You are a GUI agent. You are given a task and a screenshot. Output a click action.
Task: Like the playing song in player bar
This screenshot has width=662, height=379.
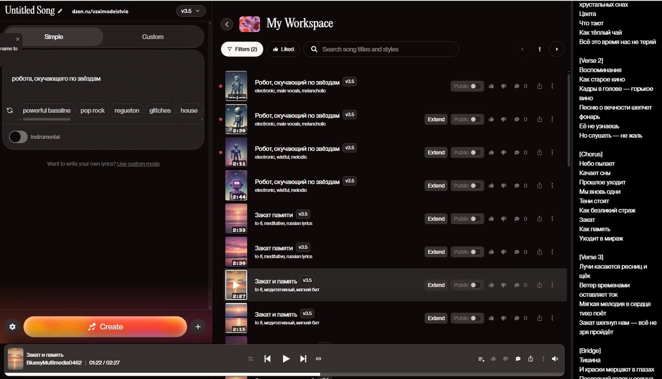click(493, 359)
